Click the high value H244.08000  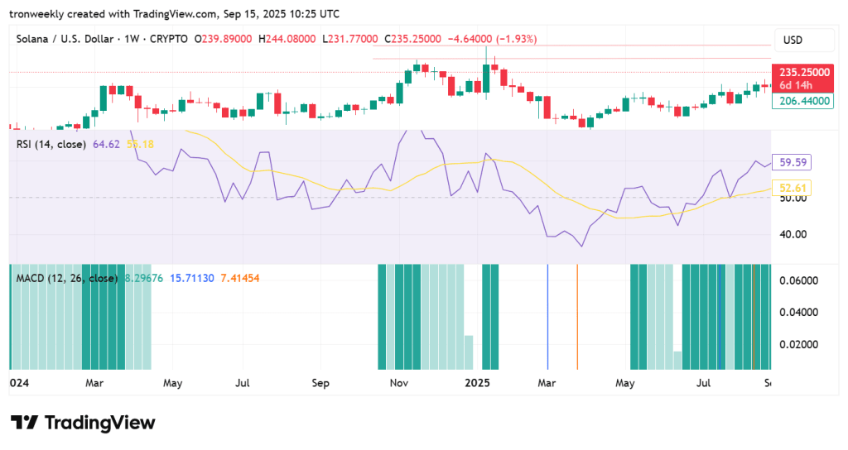(287, 39)
